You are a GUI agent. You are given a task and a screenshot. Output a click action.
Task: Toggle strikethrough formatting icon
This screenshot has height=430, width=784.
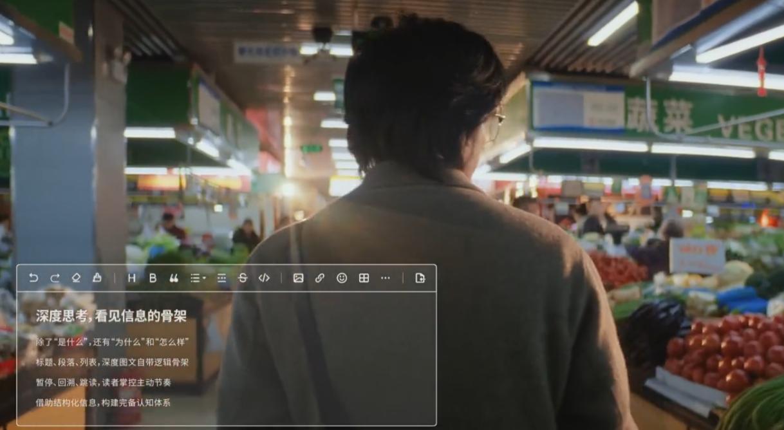tap(243, 278)
